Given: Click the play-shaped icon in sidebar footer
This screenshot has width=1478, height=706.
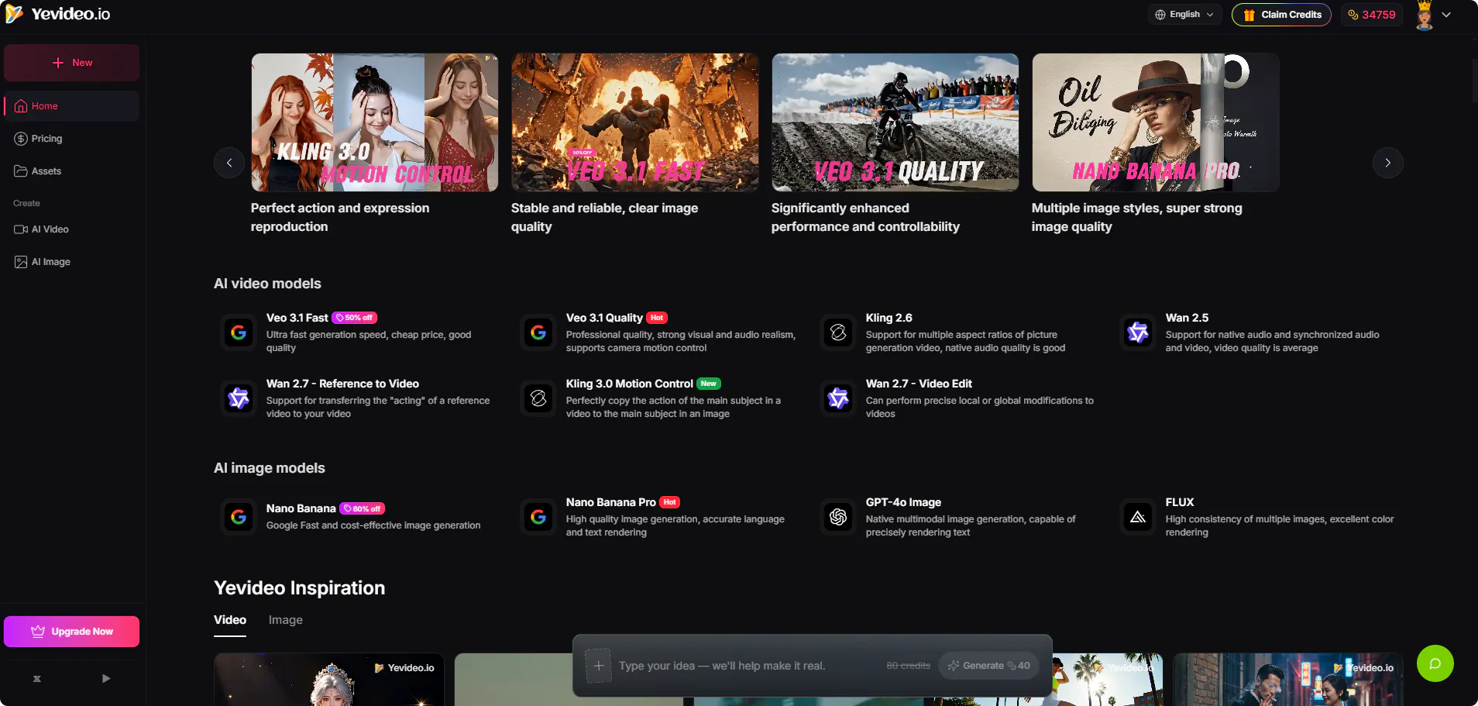Looking at the screenshot, I should click(x=106, y=679).
